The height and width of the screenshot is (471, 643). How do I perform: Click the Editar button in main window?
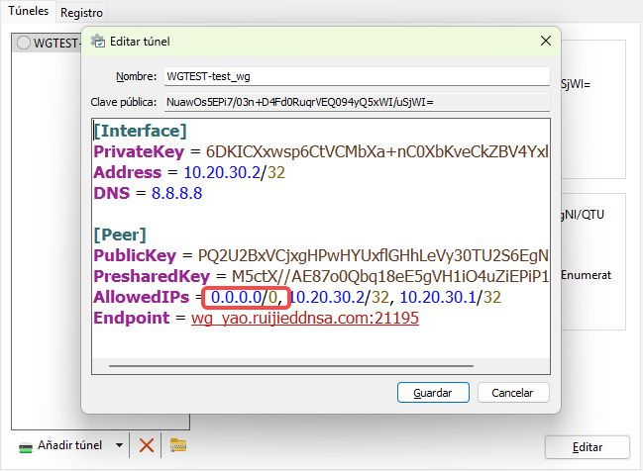click(x=587, y=447)
